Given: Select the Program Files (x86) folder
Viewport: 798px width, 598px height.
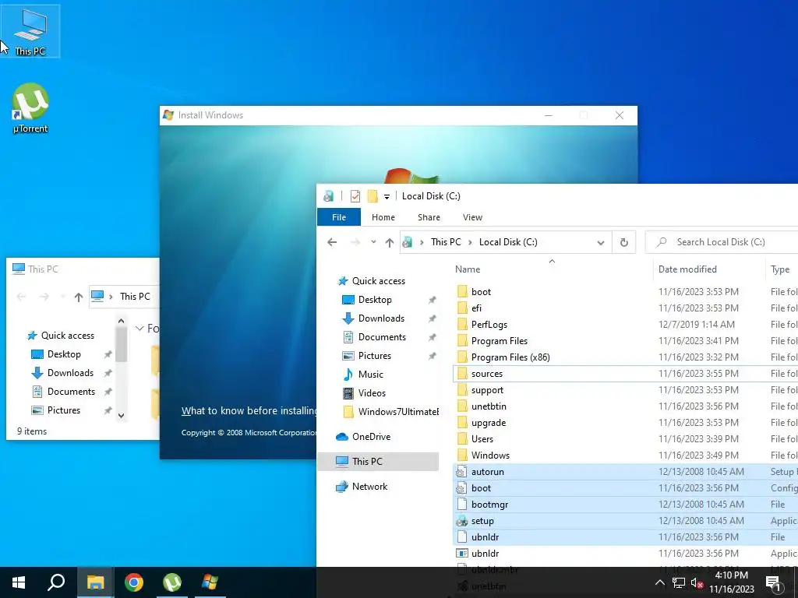Looking at the screenshot, I should (x=625, y=357).
